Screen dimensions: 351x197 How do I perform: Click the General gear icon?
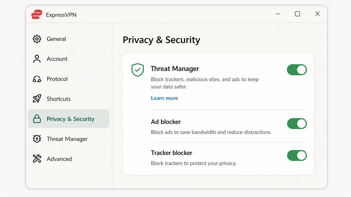coord(37,39)
